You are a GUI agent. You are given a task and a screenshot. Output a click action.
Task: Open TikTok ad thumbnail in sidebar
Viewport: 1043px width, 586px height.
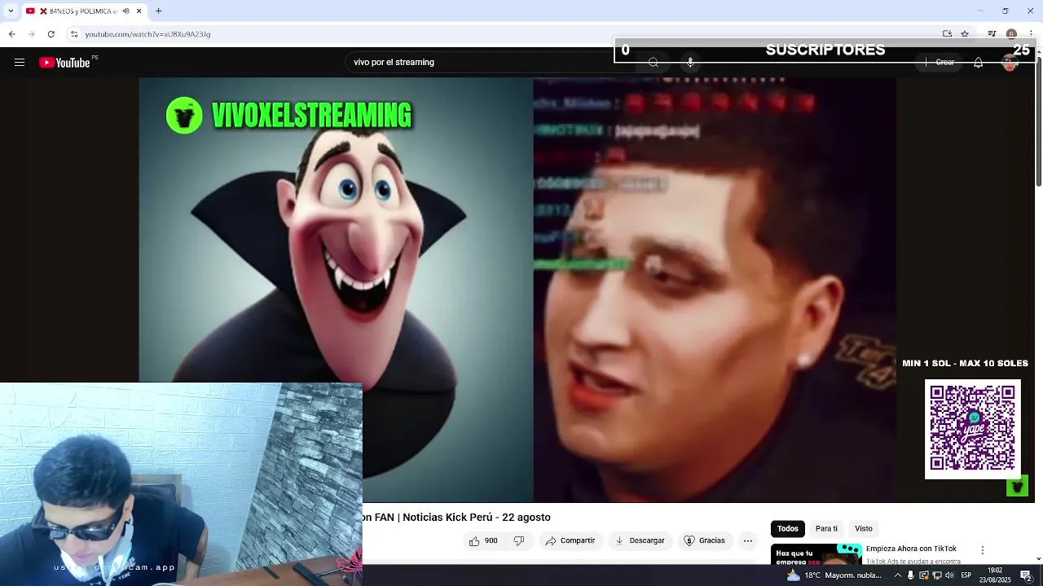pyautogui.click(x=816, y=554)
